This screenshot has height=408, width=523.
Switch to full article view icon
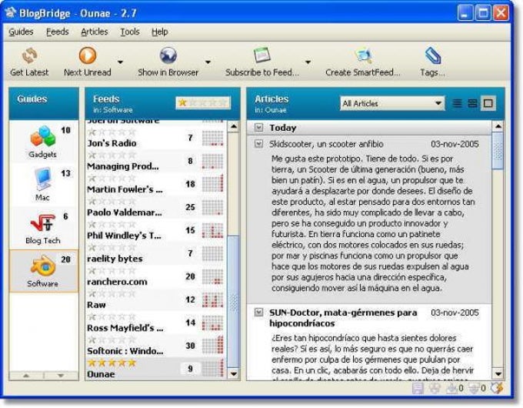click(x=488, y=103)
